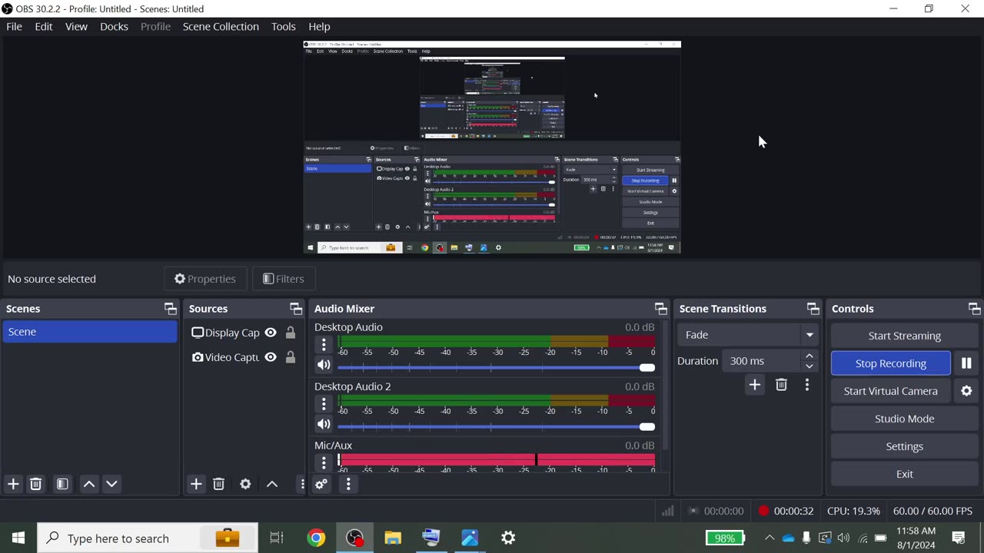
Task: Hide the Video Capture source
Action: (x=271, y=357)
